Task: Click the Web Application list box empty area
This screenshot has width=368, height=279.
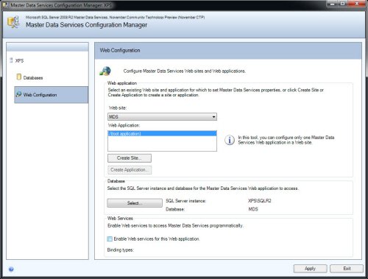Action: pos(162,144)
